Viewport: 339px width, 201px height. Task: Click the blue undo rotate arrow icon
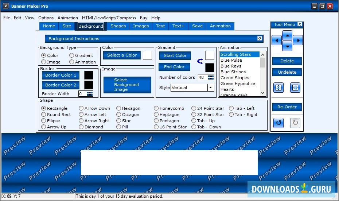278,123
